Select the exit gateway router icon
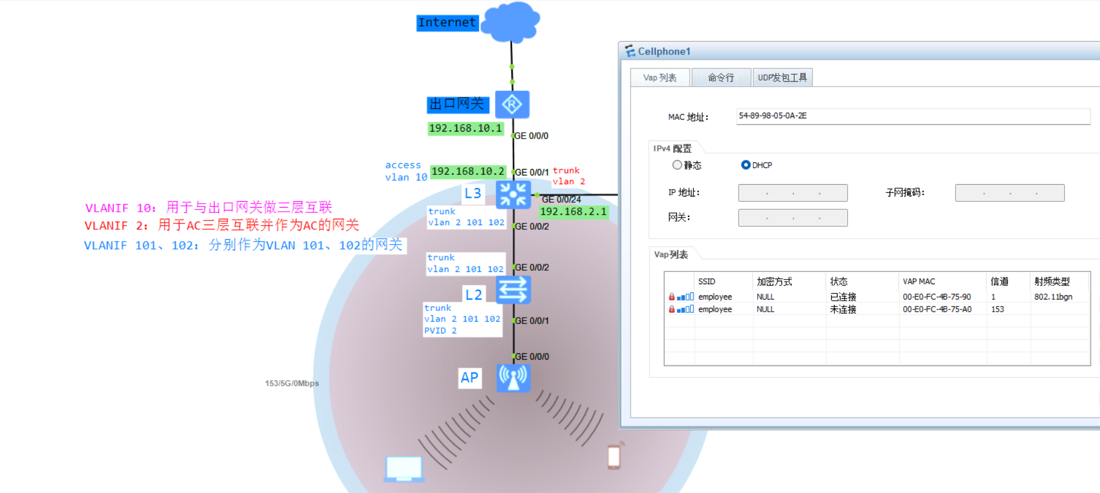This screenshot has height=493, width=1100. point(512,105)
